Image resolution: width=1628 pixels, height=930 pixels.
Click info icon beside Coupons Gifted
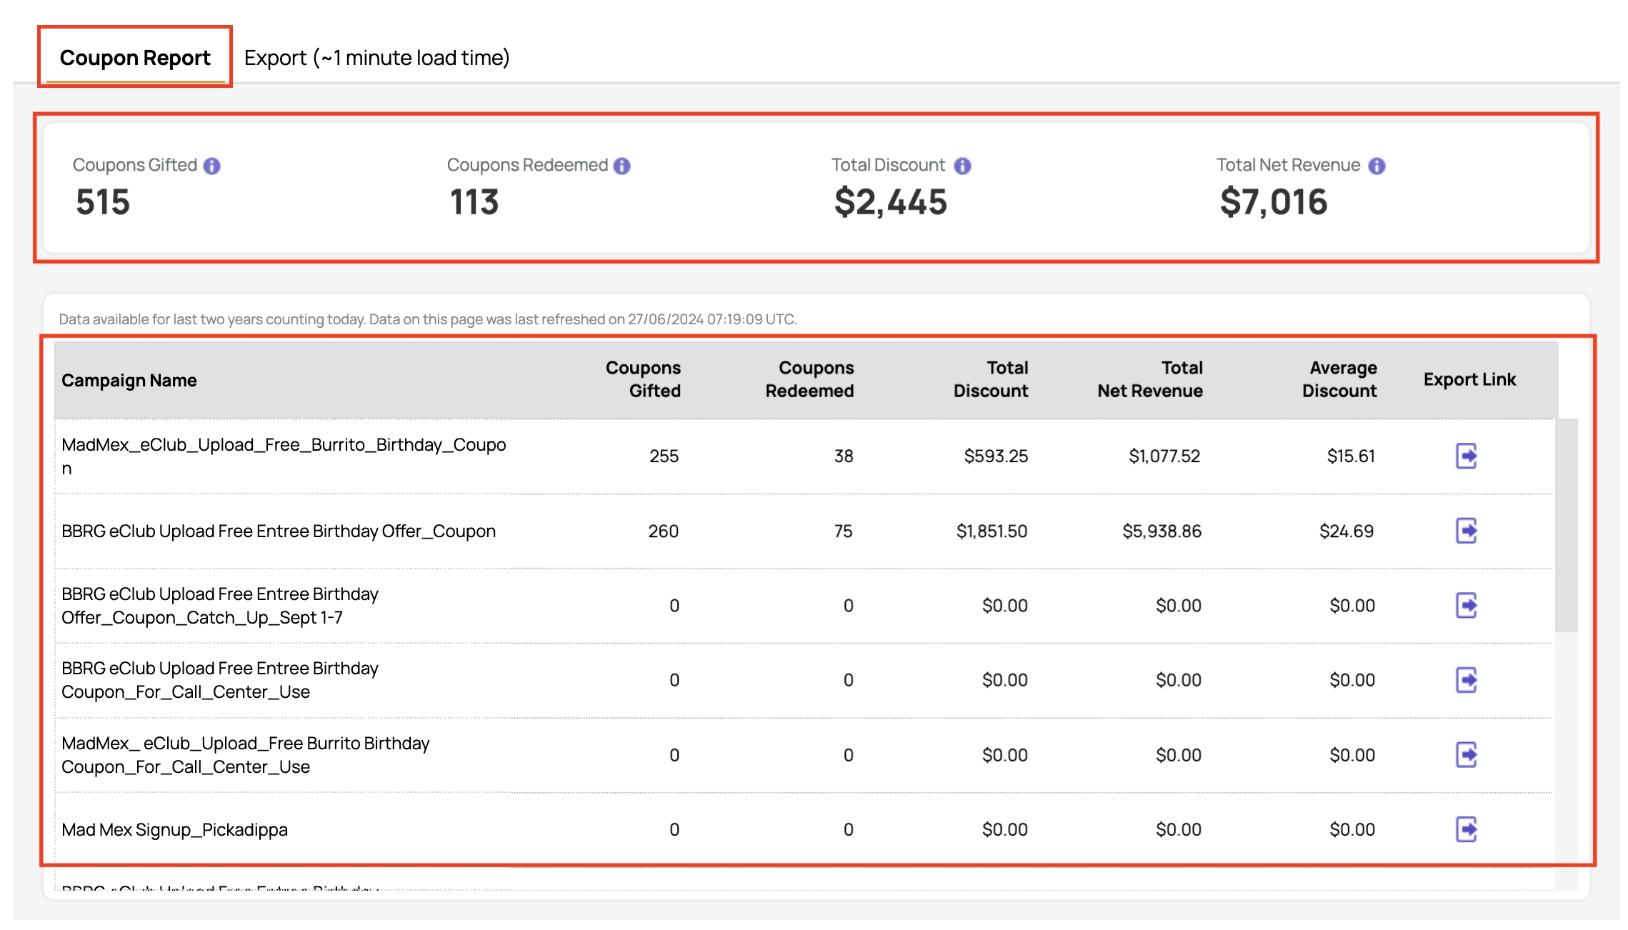point(212,166)
